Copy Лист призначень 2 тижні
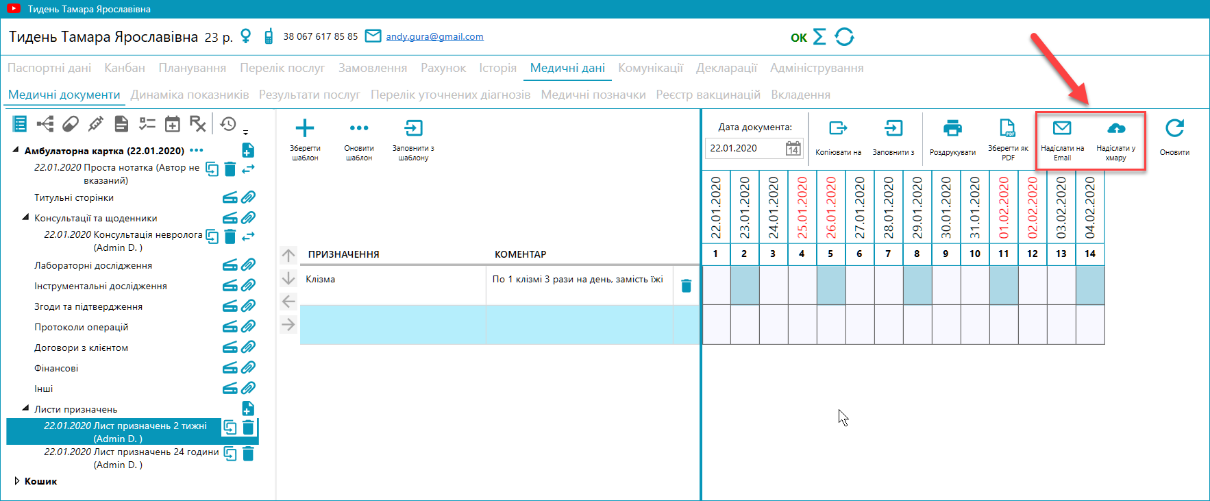 click(230, 428)
